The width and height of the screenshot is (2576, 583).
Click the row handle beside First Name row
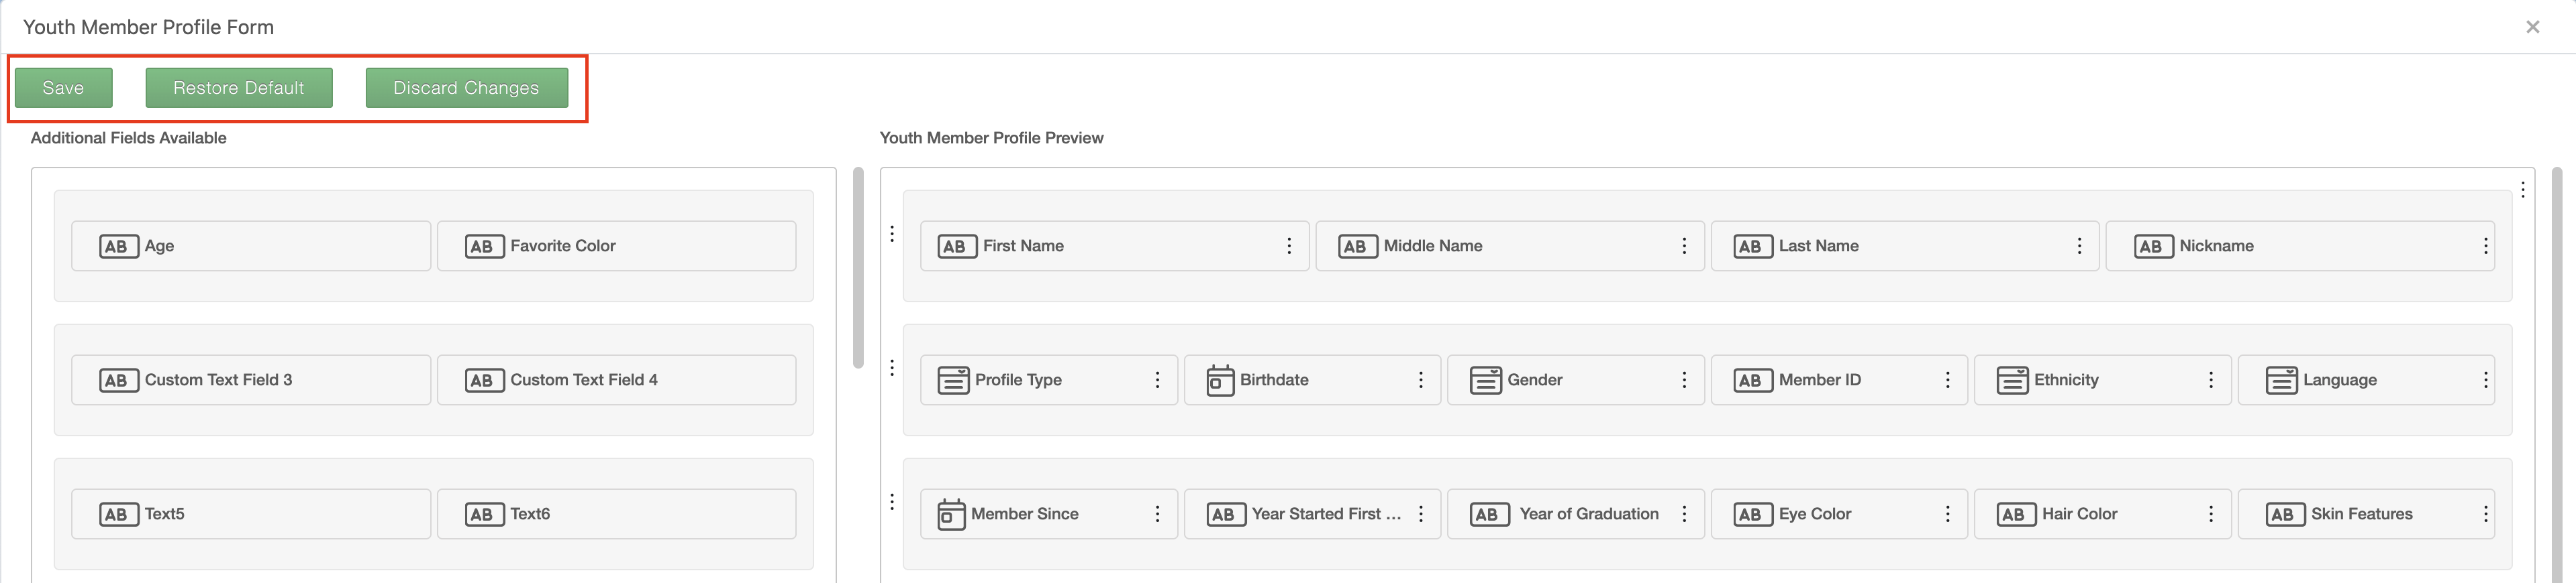(x=892, y=234)
